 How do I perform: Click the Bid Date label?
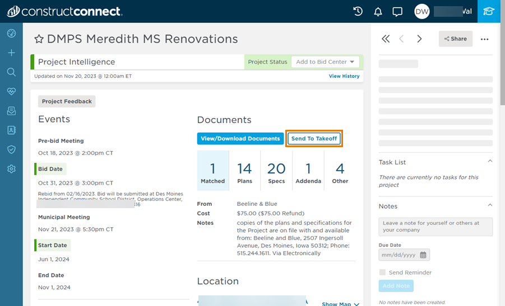tap(50, 169)
